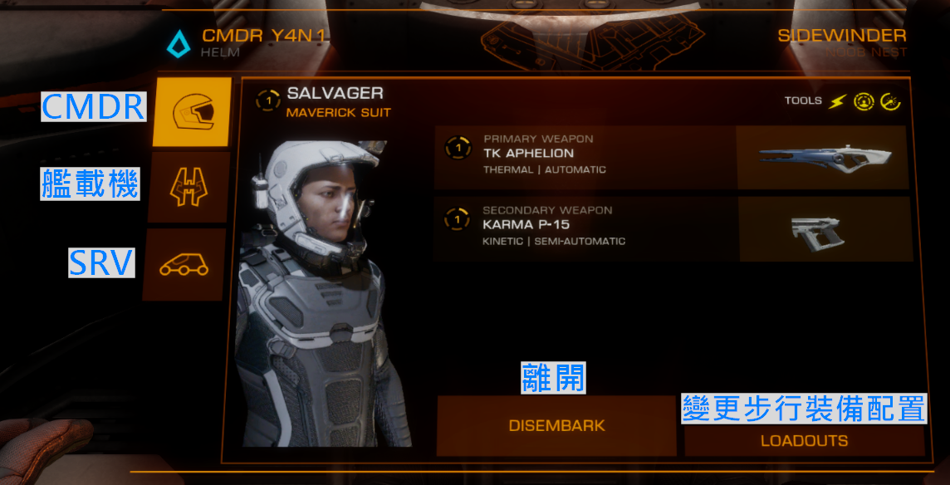Click the Karma P-15 pistol thumbnail
The image size is (950, 485).
(x=826, y=229)
